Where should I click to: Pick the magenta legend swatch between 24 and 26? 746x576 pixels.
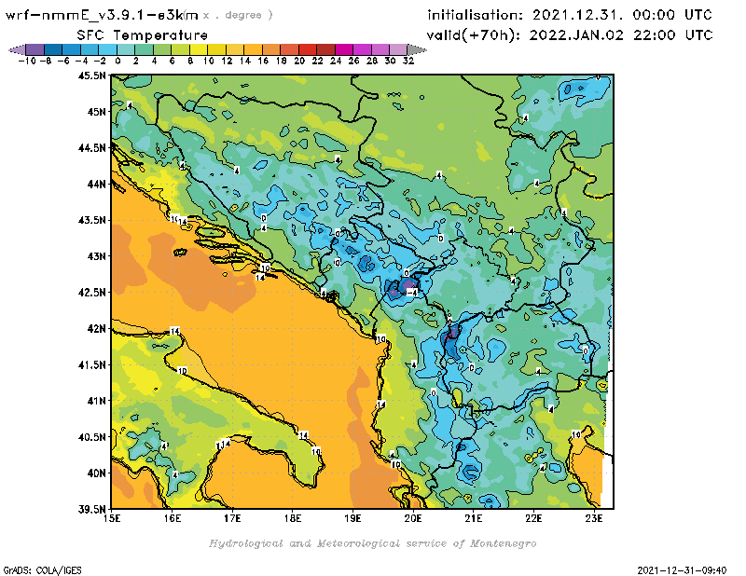343,49
